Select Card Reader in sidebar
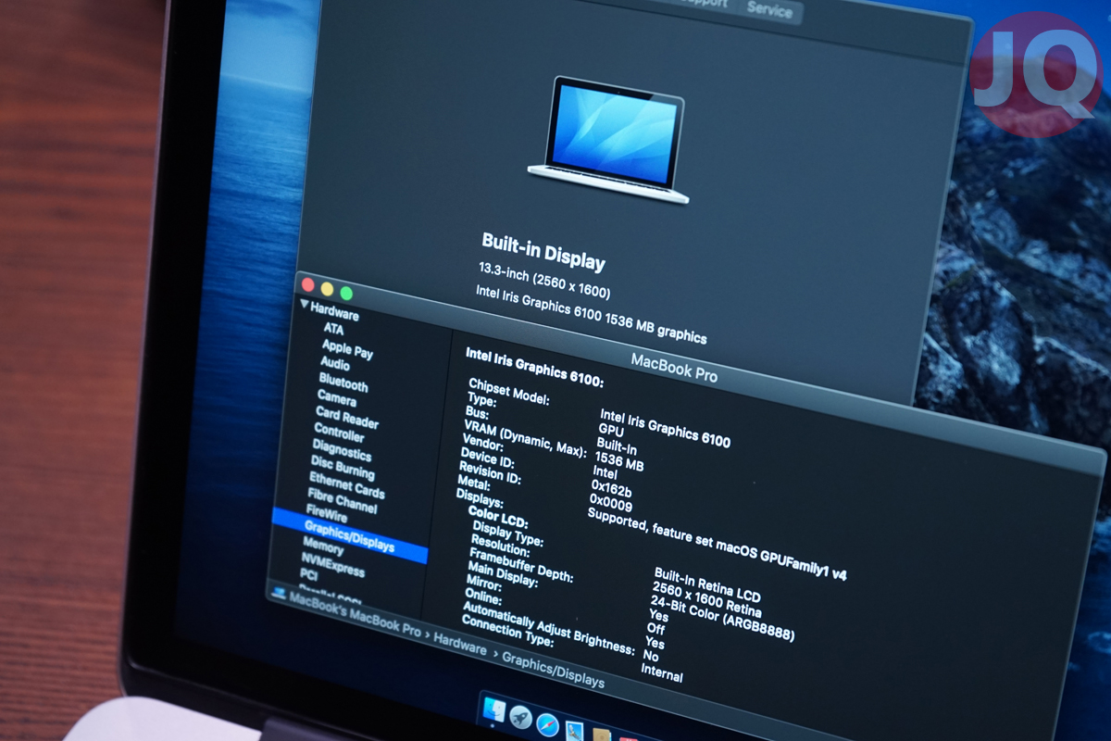The width and height of the screenshot is (1111, 741). [347, 418]
